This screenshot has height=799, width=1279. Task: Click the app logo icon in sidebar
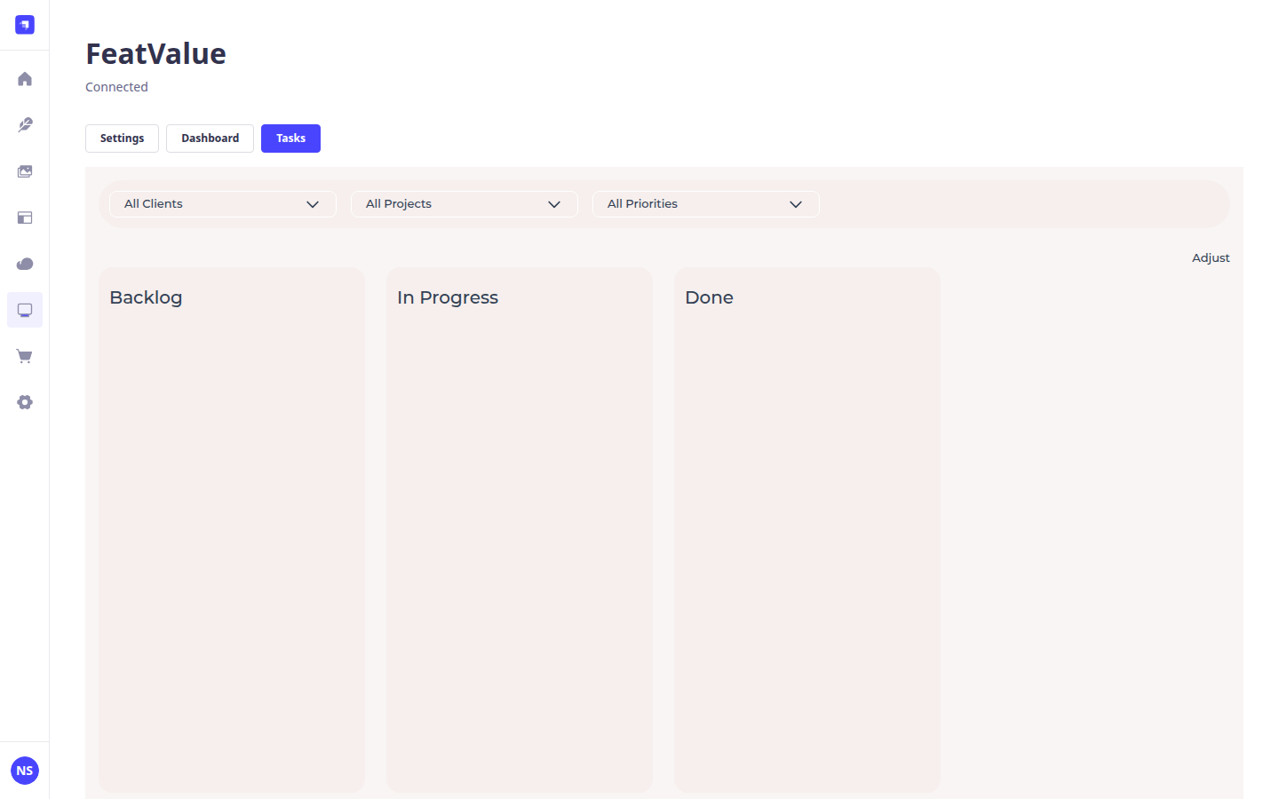25,25
